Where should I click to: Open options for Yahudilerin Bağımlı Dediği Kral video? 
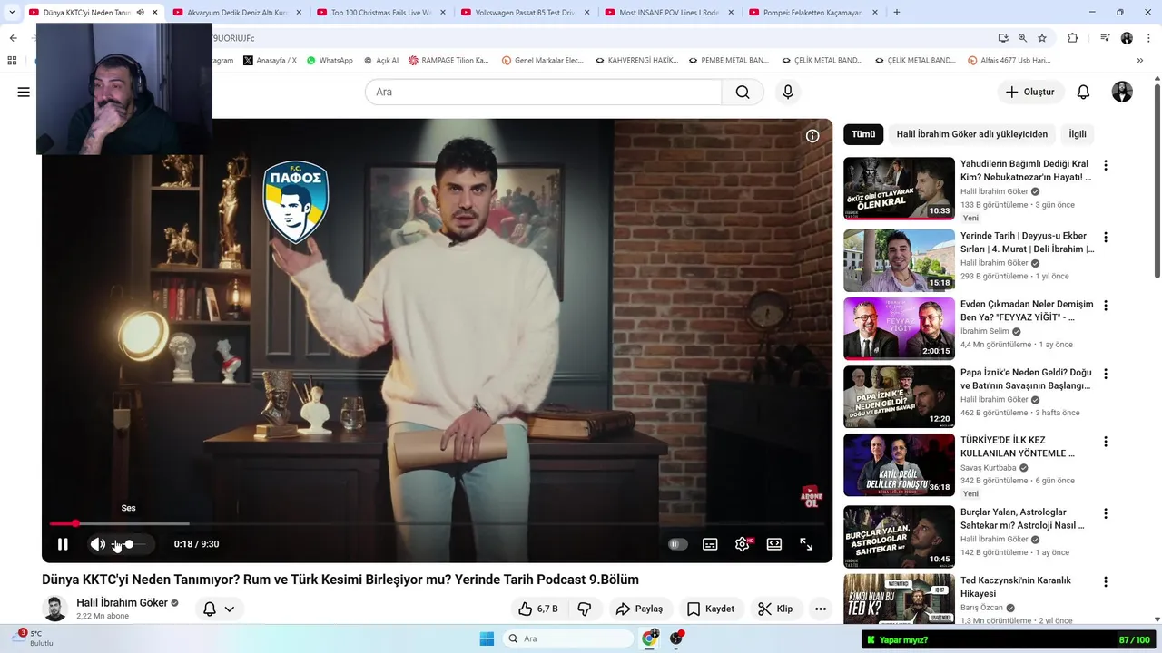[x=1105, y=165]
